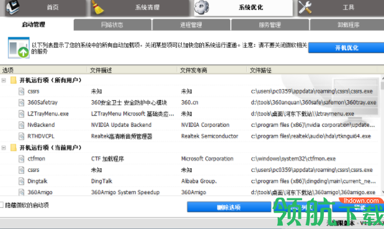The width and height of the screenshot is (384, 230).
Task: Click the 删除选项 button
Action: point(229,207)
